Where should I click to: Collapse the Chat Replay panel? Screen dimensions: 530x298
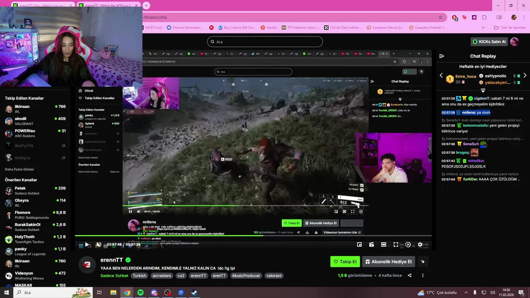441,56
